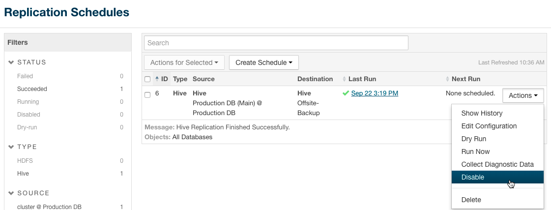551x210 pixels.
Task: Collapse the SOURCE filter section
Action: pyautogui.click(x=12, y=193)
